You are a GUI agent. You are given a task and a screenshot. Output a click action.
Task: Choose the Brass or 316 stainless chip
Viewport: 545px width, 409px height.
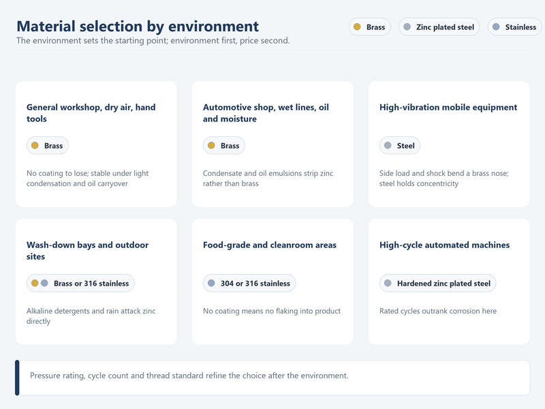coord(80,283)
